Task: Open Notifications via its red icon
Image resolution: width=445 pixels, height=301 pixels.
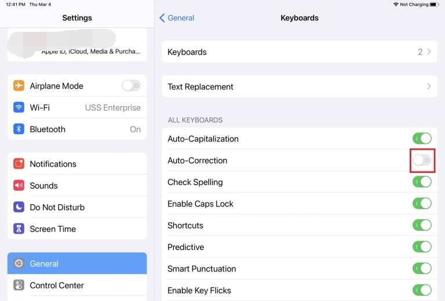Action: [19, 164]
